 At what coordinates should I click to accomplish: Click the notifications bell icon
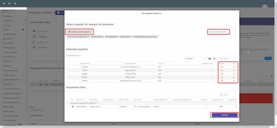(15, 3)
